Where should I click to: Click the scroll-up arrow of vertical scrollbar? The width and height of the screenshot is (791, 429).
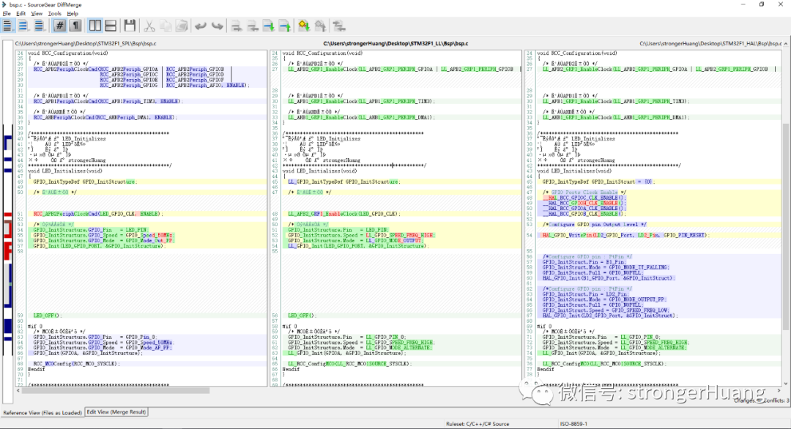[785, 45]
